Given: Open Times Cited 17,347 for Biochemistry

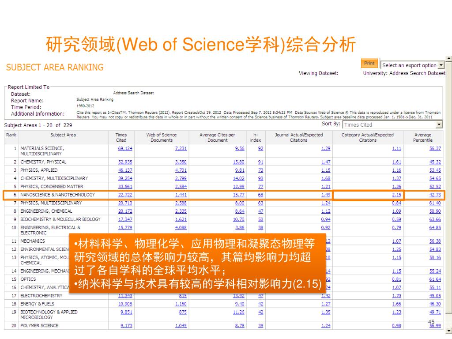Looking at the screenshot, I should pos(125,219).
